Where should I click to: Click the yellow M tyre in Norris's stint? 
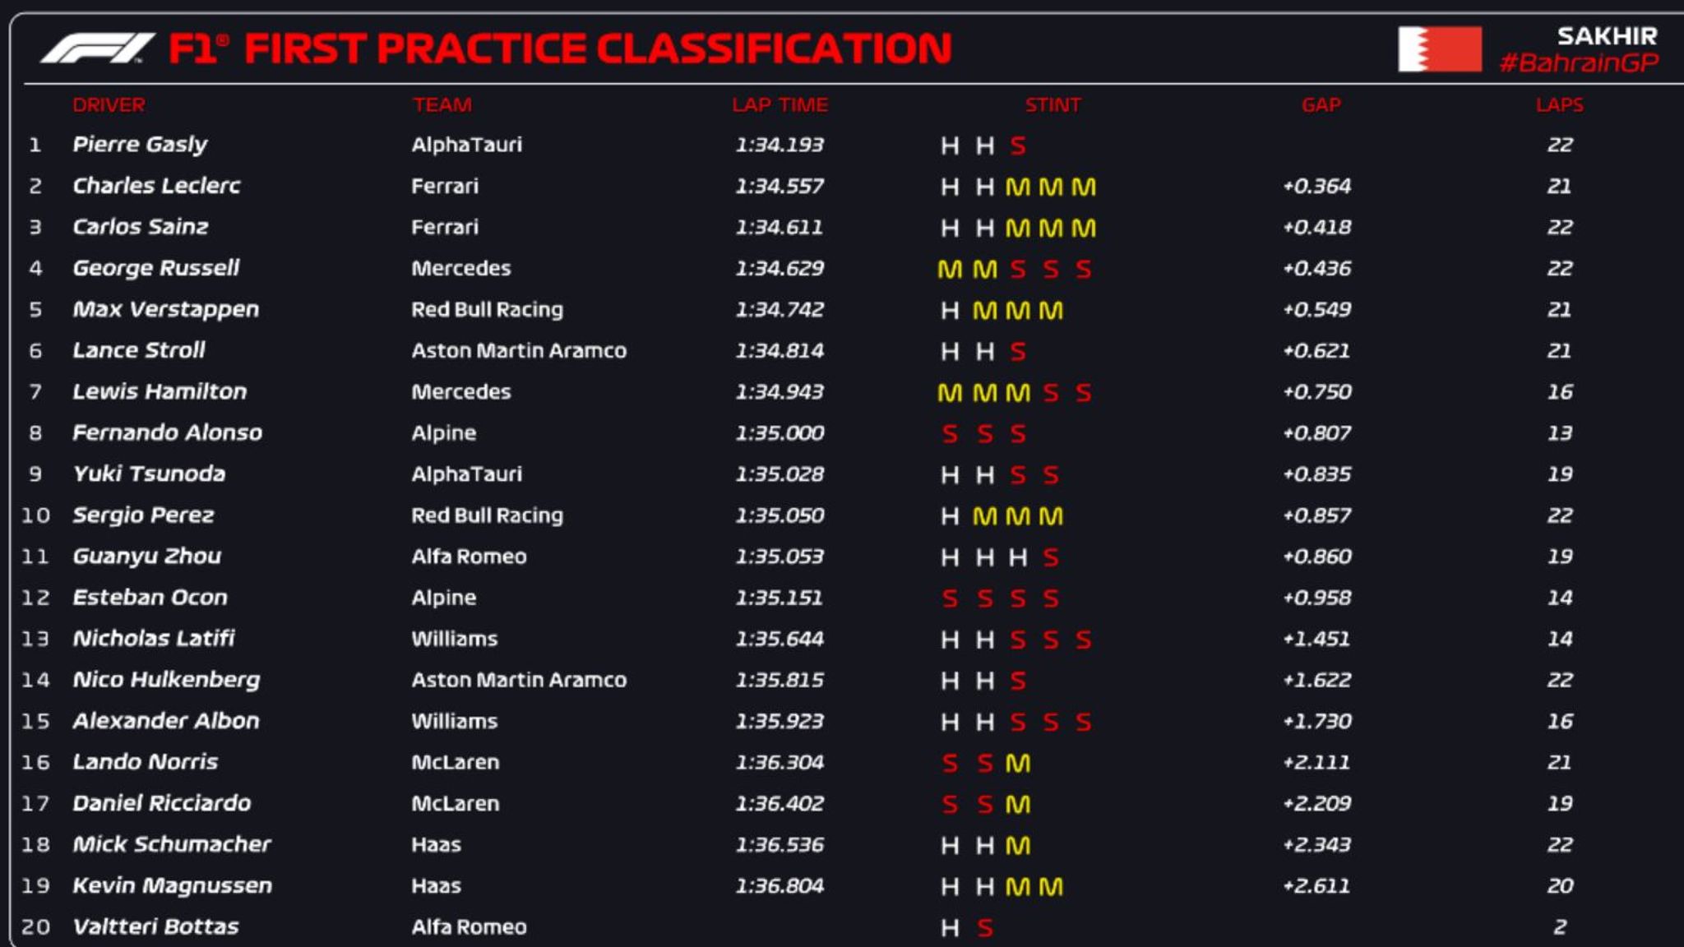pyautogui.click(x=1018, y=764)
